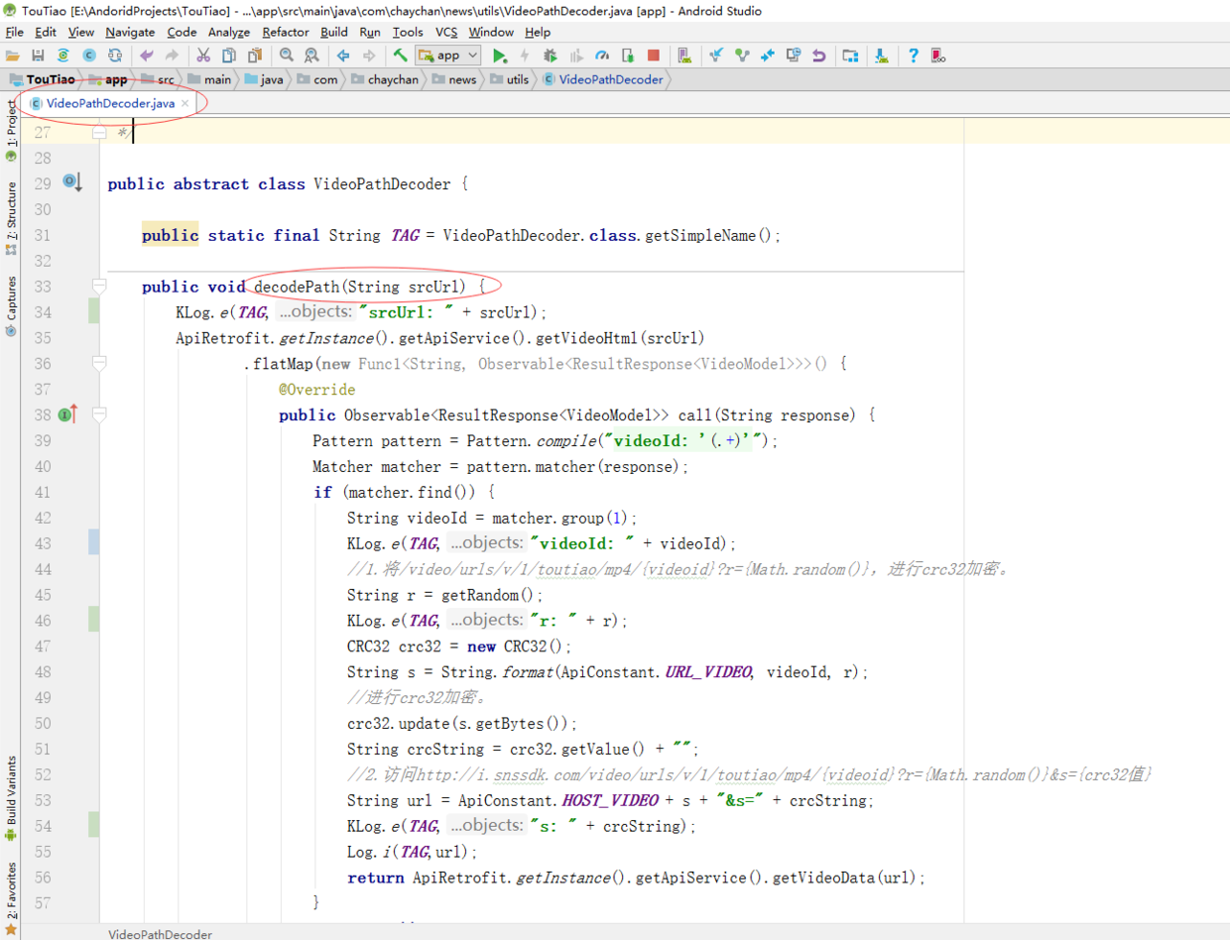Viewport: 1230px width, 940px height.
Task: Open the Refactor menu
Action: 286,32
